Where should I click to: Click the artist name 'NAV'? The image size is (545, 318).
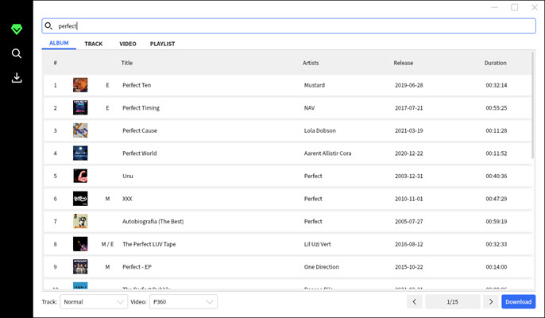309,108
